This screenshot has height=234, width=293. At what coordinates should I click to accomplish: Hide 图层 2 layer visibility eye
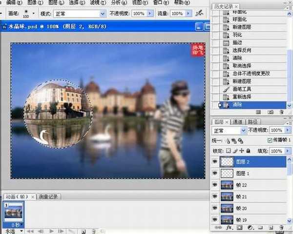click(215, 161)
